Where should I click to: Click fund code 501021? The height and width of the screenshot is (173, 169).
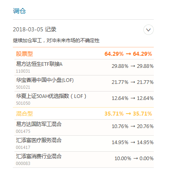click(x=23, y=87)
